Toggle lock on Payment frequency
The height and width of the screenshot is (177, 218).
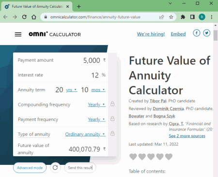[x=112, y=119]
